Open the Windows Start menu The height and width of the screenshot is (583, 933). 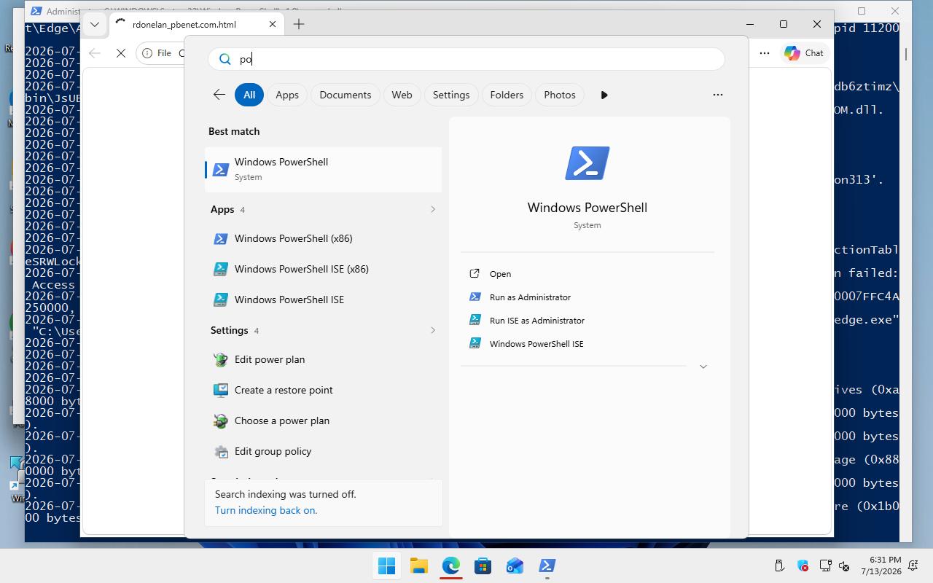coord(386,566)
